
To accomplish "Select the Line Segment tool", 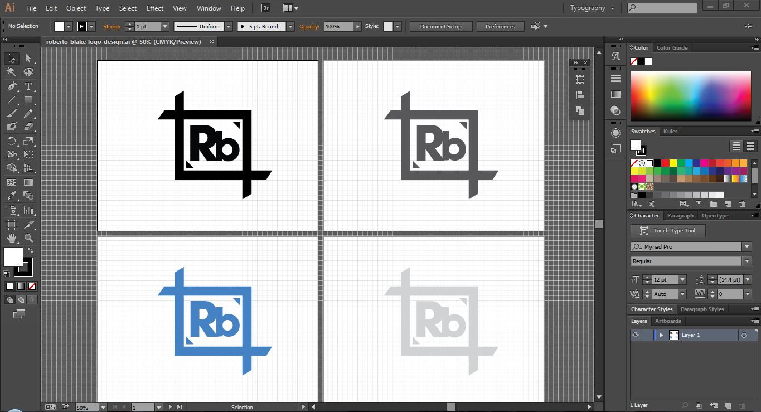I will [11, 100].
